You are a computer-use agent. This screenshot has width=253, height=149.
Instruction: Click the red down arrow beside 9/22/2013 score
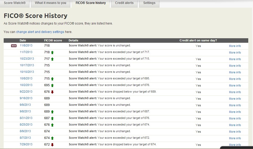pyautogui.click(x=52, y=92)
